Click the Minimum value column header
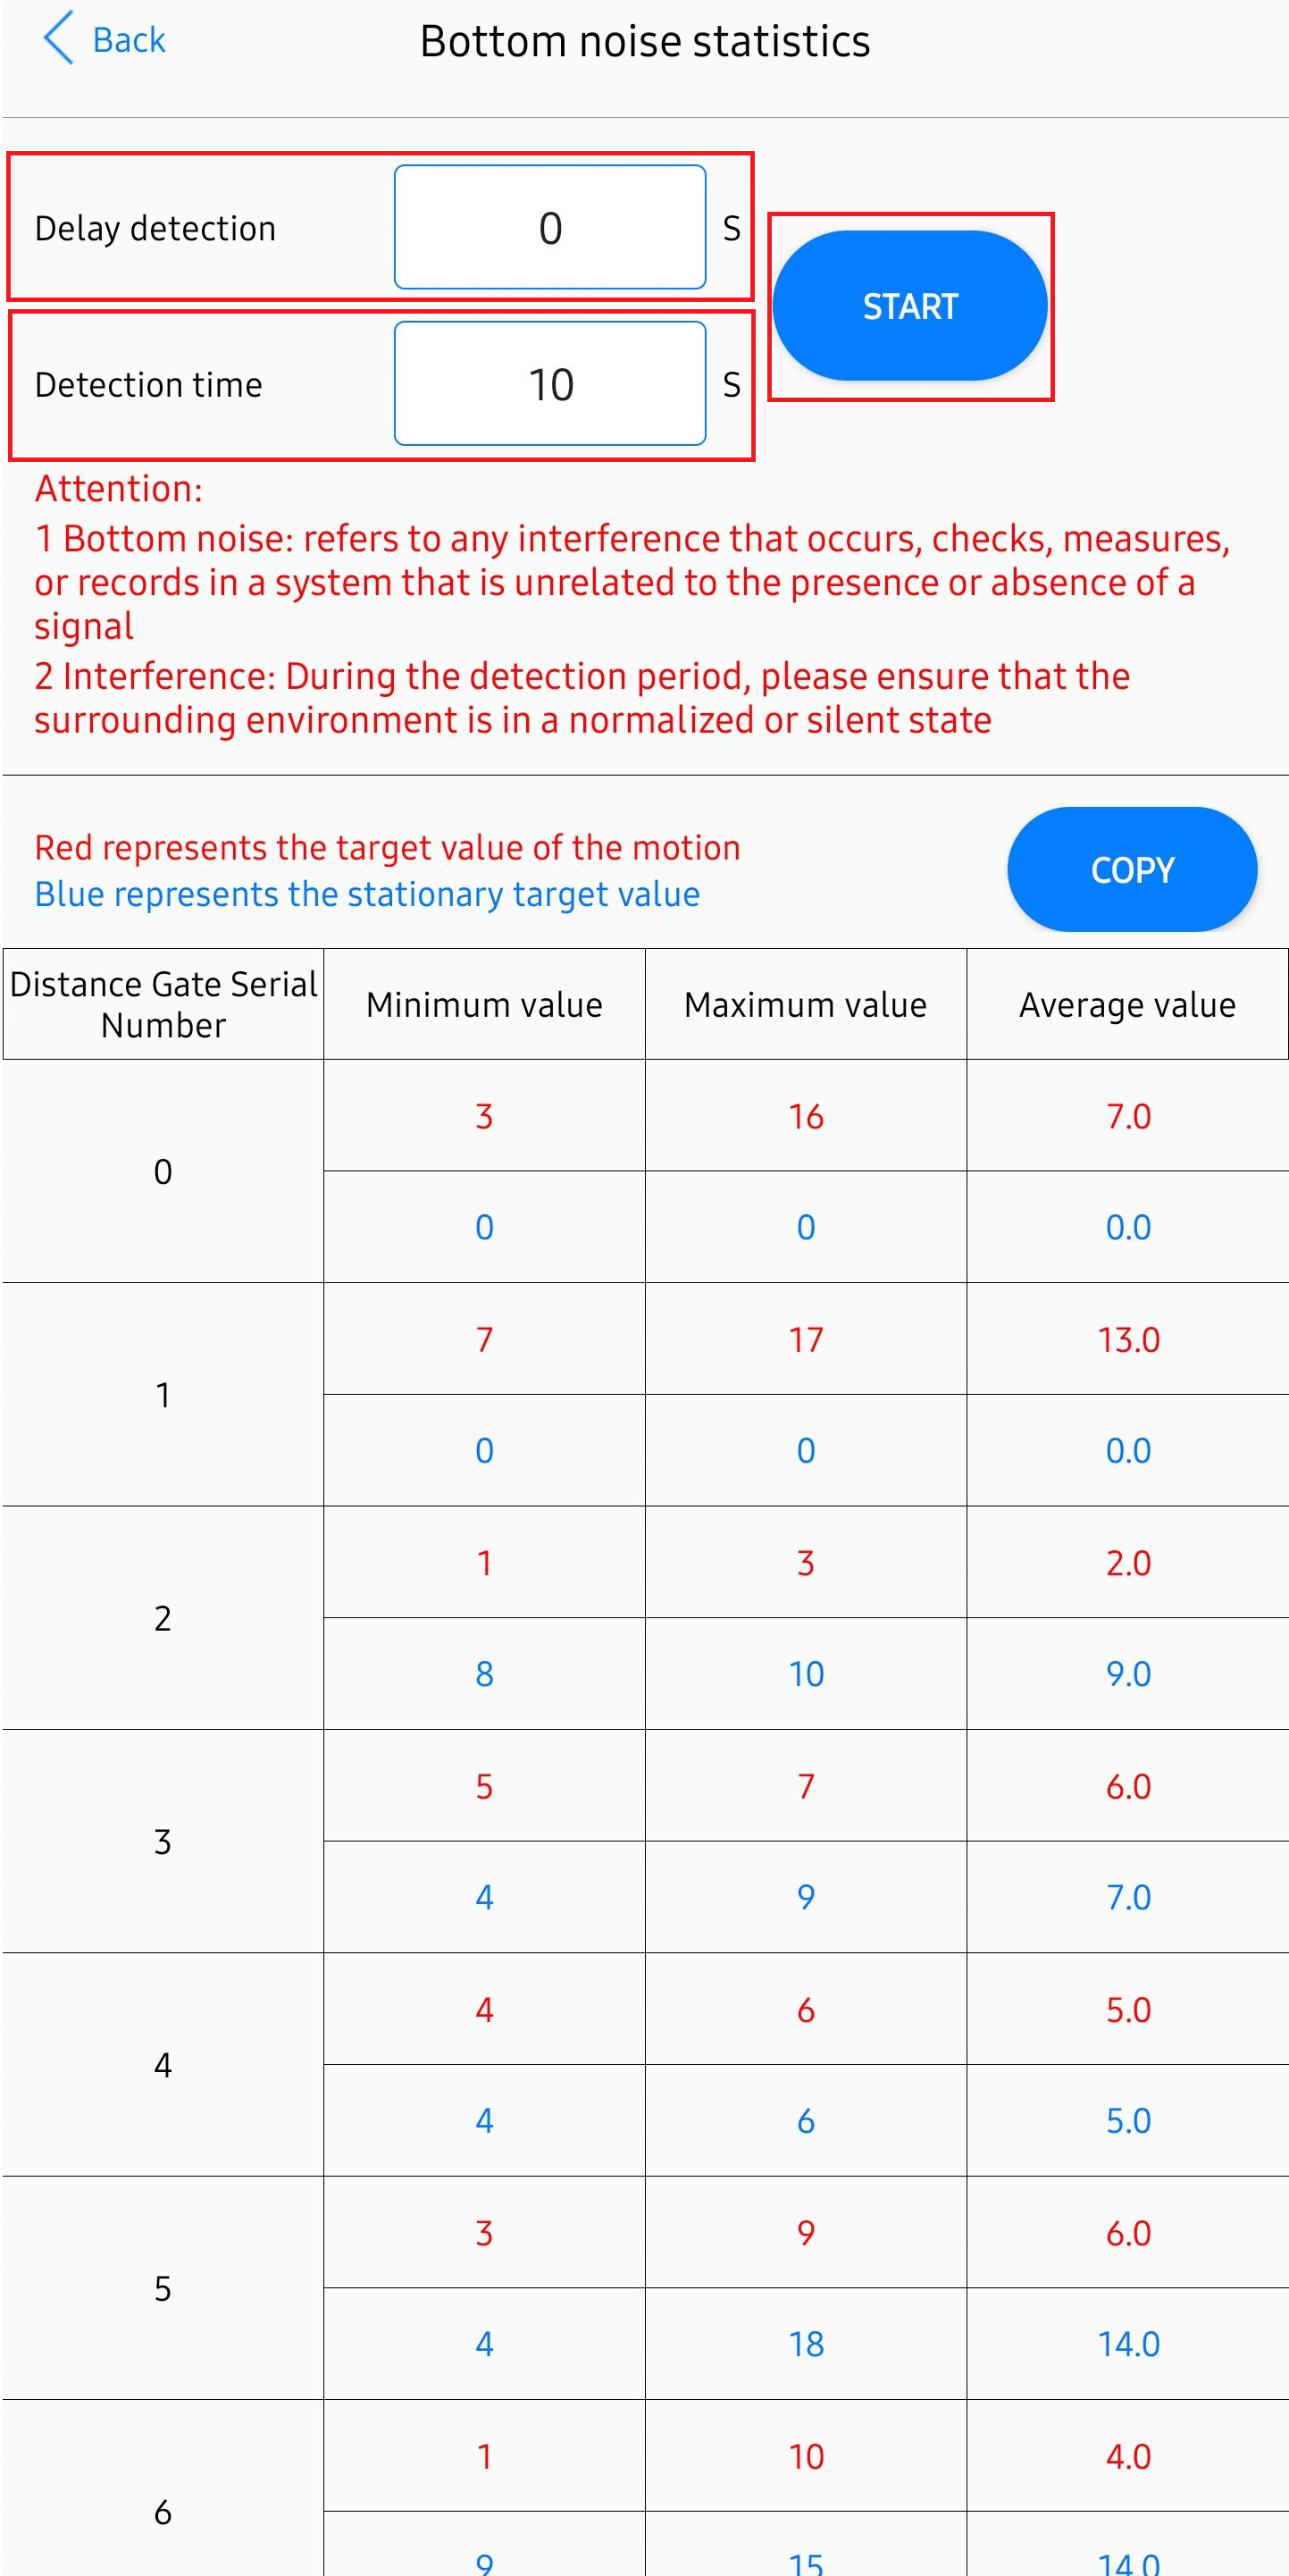Screen dimensions: 1289x2576 click(484, 1004)
